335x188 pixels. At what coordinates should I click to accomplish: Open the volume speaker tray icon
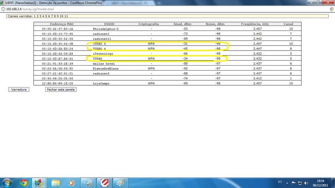[x=307, y=183]
